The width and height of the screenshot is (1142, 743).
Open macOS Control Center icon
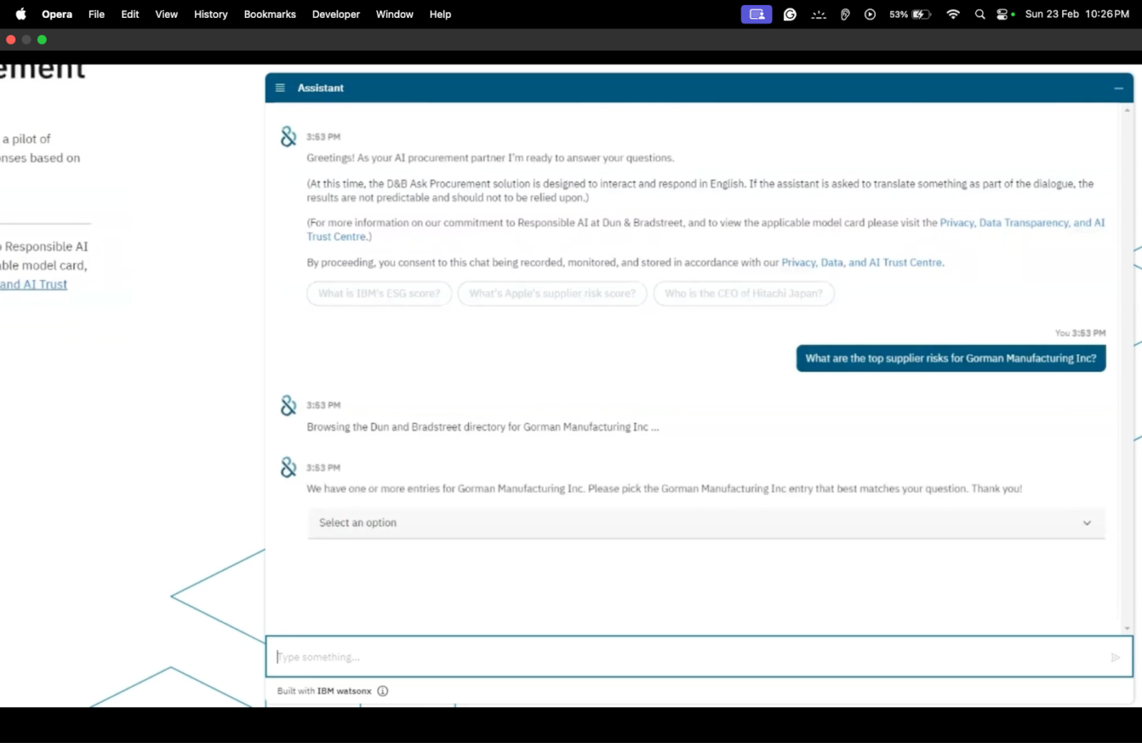(x=1003, y=14)
